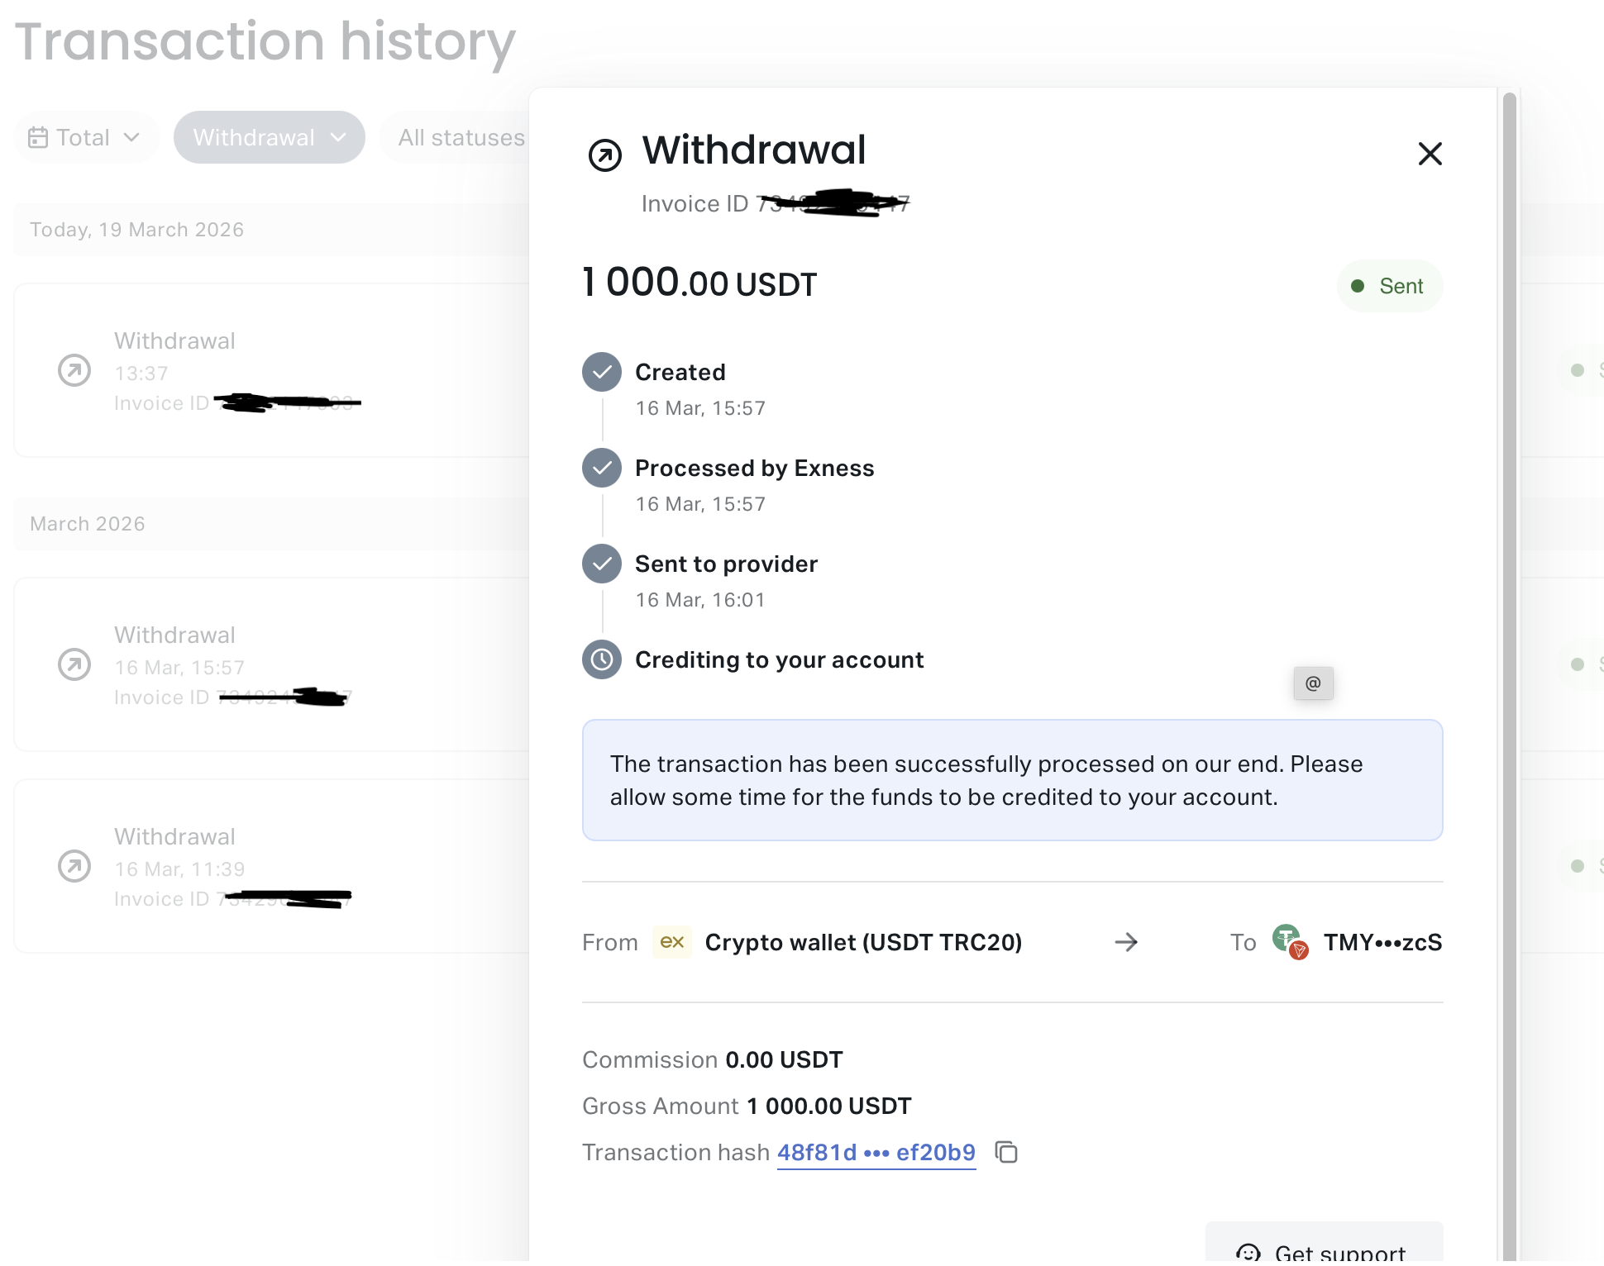Click the March 2026 group header
Image resolution: width=1604 pixels, height=1266 pixels.
(x=87, y=523)
